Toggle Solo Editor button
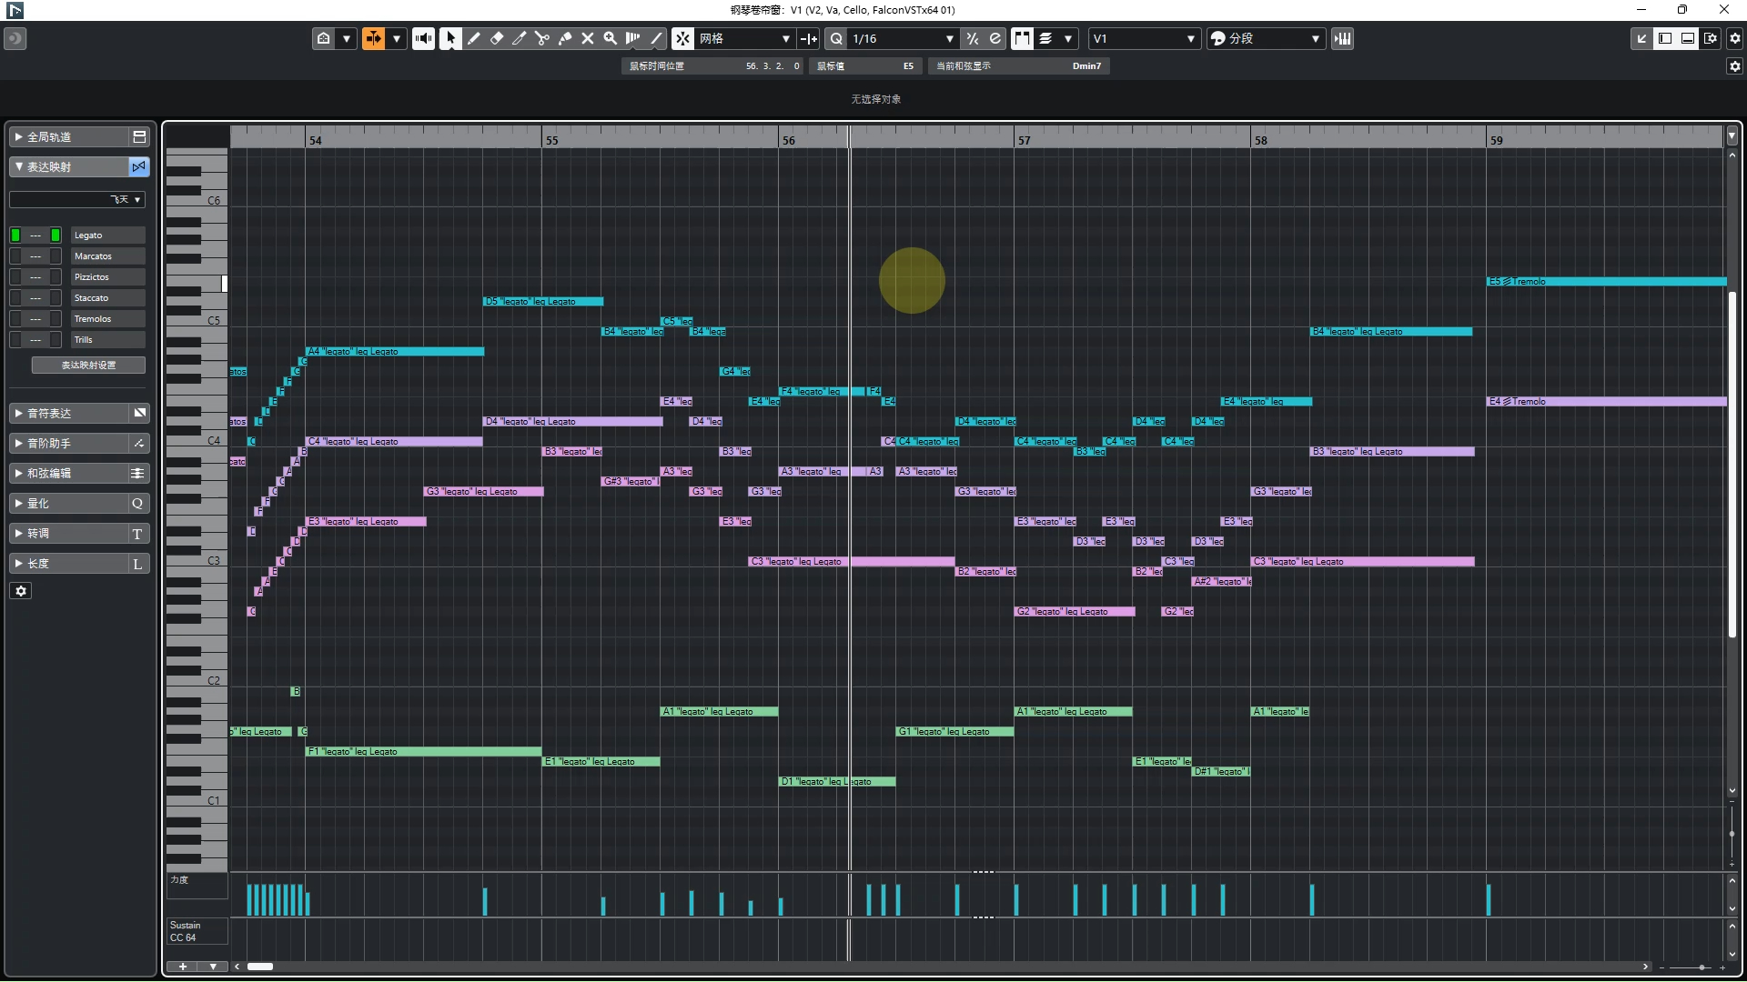Image resolution: width=1747 pixels, height=982 pixels. tap(323, 38)
